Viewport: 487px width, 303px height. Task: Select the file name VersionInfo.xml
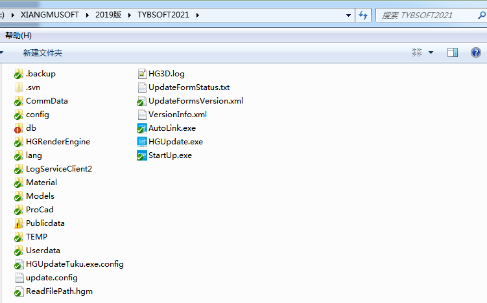[178, 115]
